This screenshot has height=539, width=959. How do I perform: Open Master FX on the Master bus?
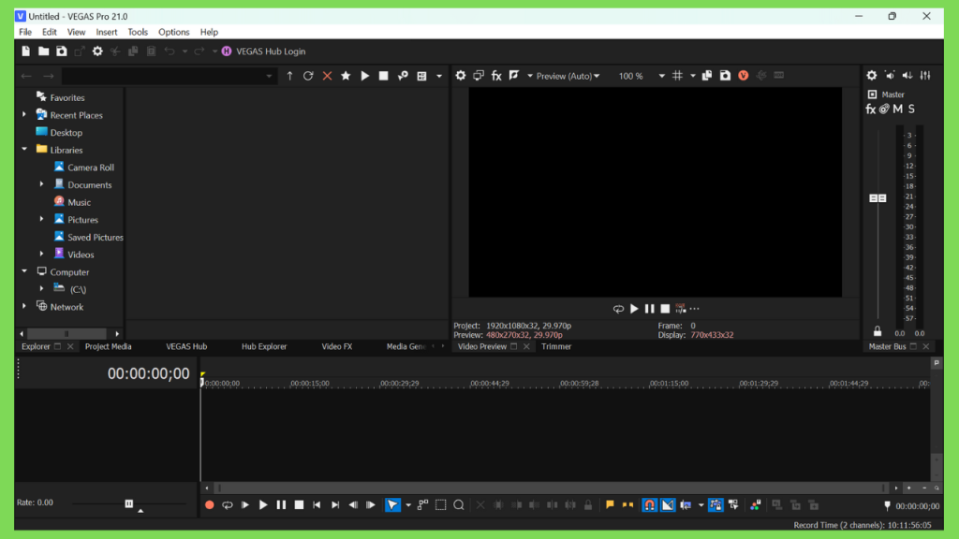870,109
